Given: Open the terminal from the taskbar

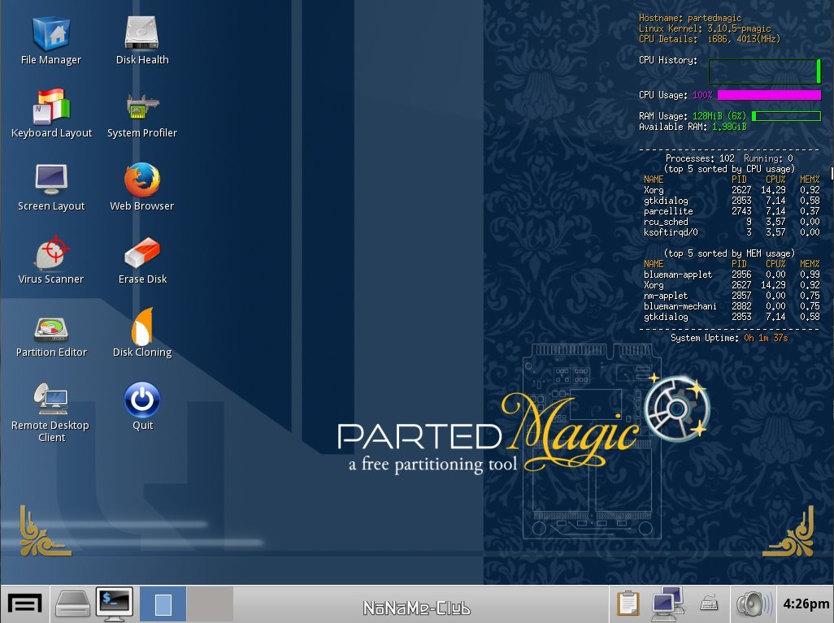Looking at the screenshot, I should pos(115,604).
